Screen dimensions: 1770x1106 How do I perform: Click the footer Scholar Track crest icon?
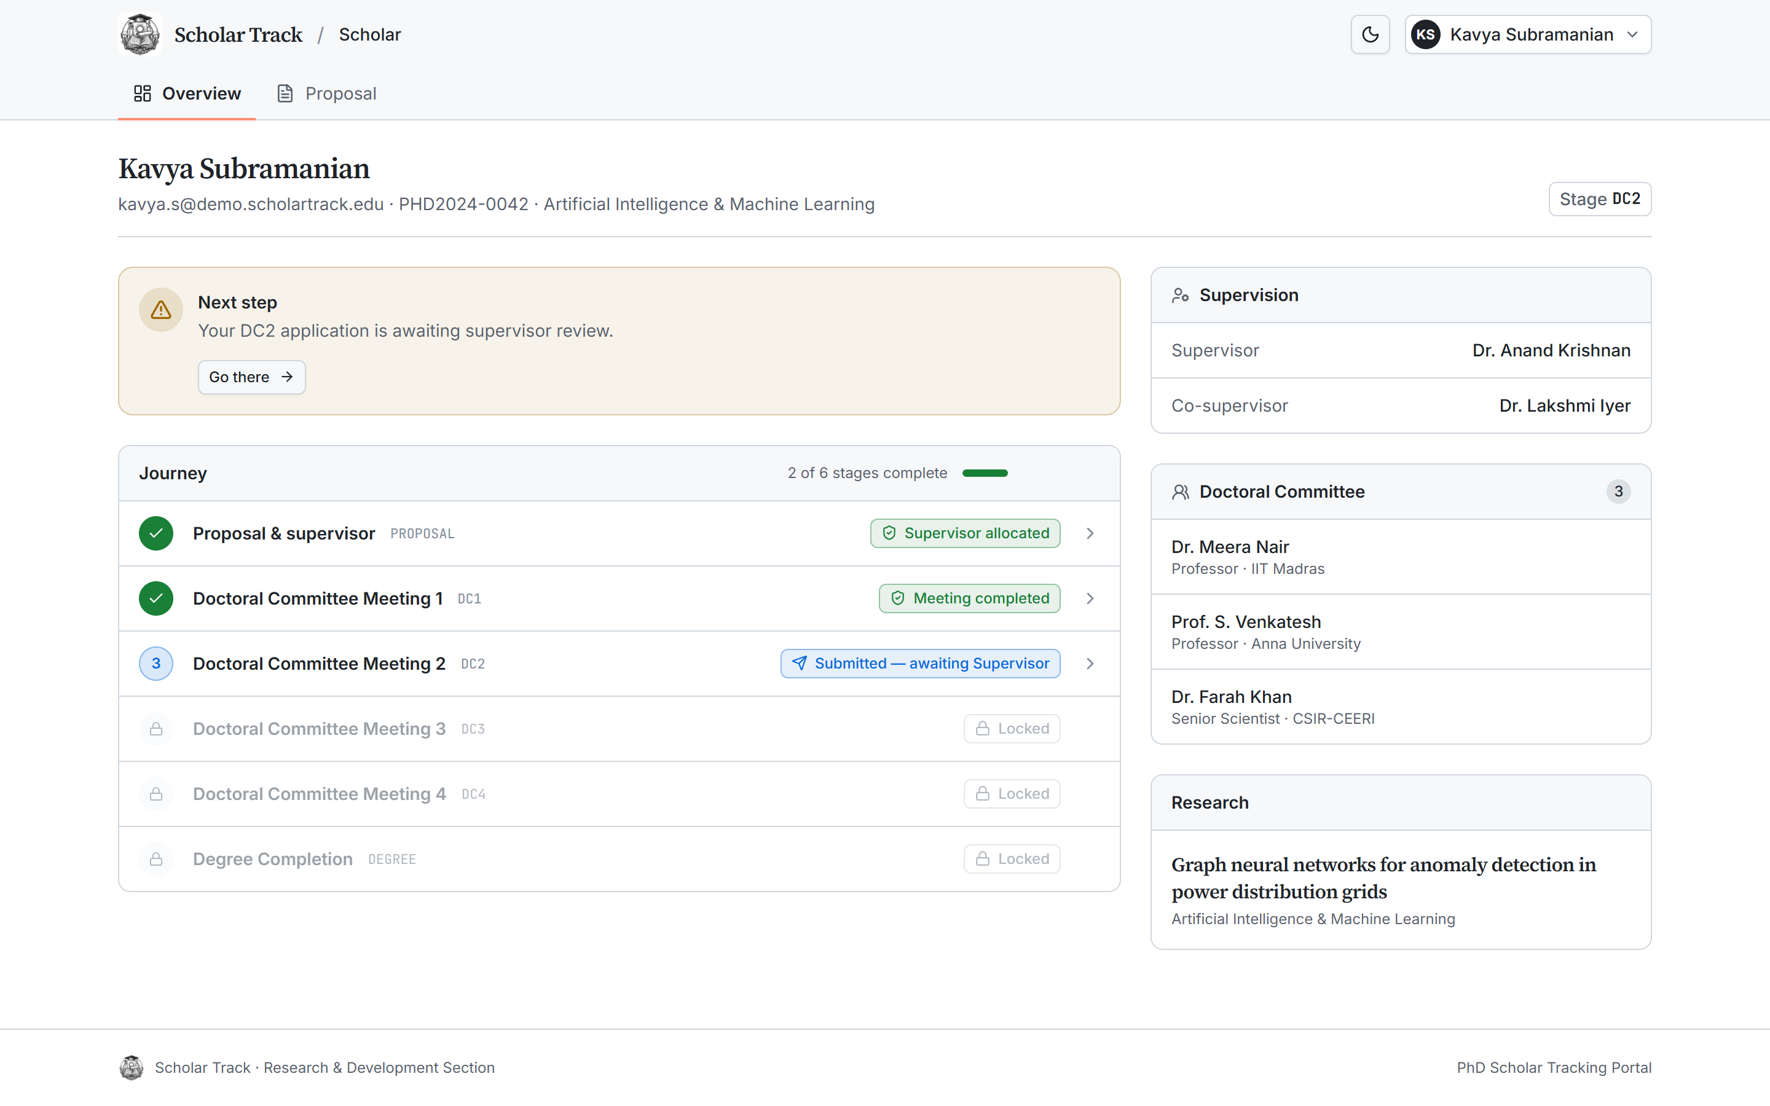(x=132, y=1068)
